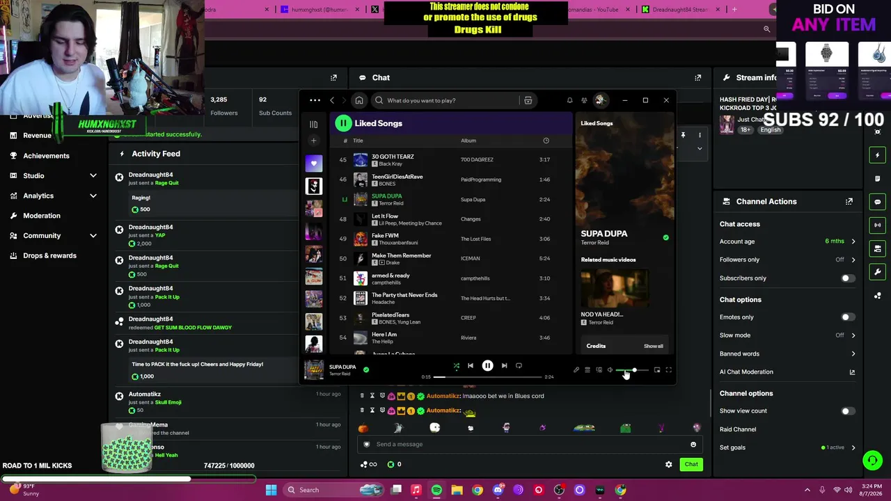
Task: Select the song Let It Flow
Action: tap(385, 216)
